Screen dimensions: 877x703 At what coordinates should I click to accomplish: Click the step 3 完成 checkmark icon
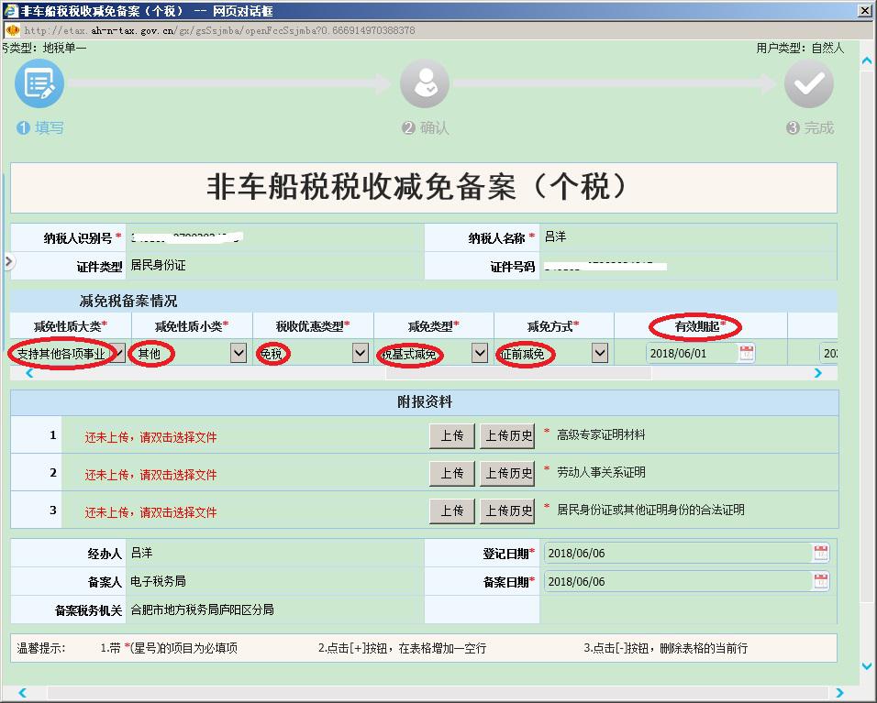point(809,83)
